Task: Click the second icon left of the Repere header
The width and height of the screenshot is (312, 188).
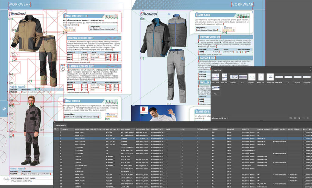Action: pos(58,129)
